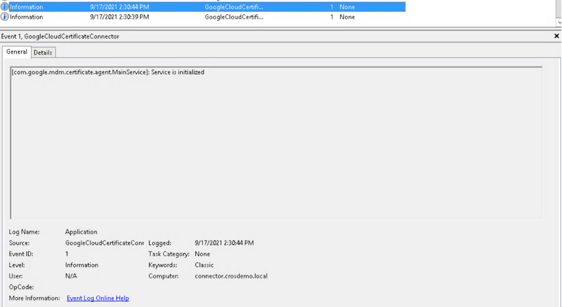Viewport: 562px width, 307px height.
Task: Click the Source field value GoogleCloudCertificateConn
Action: click(x=104, y=243)
